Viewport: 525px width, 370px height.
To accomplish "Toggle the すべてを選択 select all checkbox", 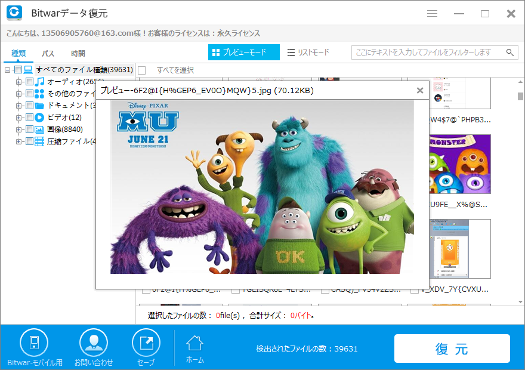I will 141,70.
